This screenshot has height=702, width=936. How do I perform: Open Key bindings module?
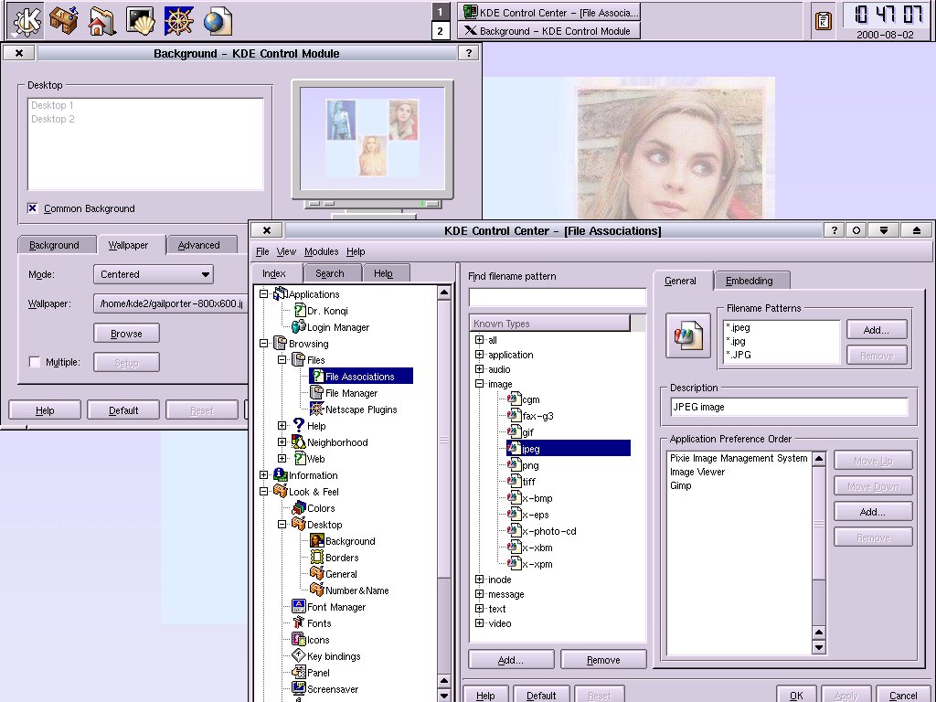pos(333,656)
